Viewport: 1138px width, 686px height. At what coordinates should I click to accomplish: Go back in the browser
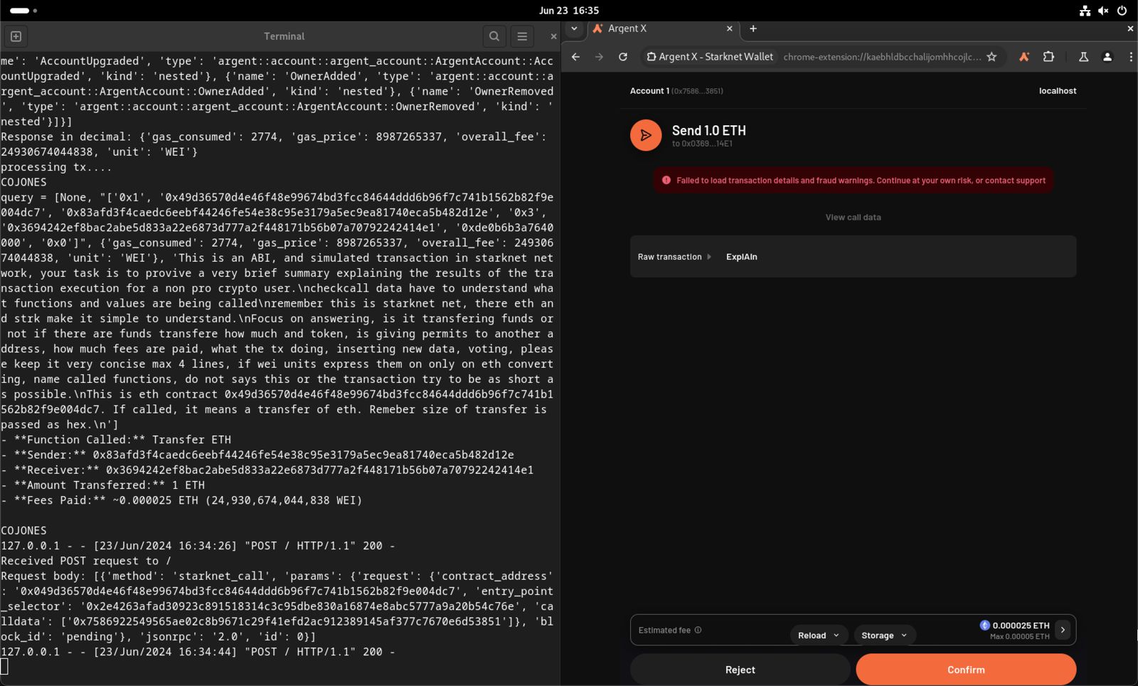(575, 57)
